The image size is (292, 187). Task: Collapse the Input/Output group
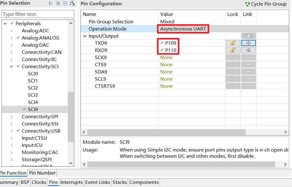pyautogui.click(x=85, y=36)
